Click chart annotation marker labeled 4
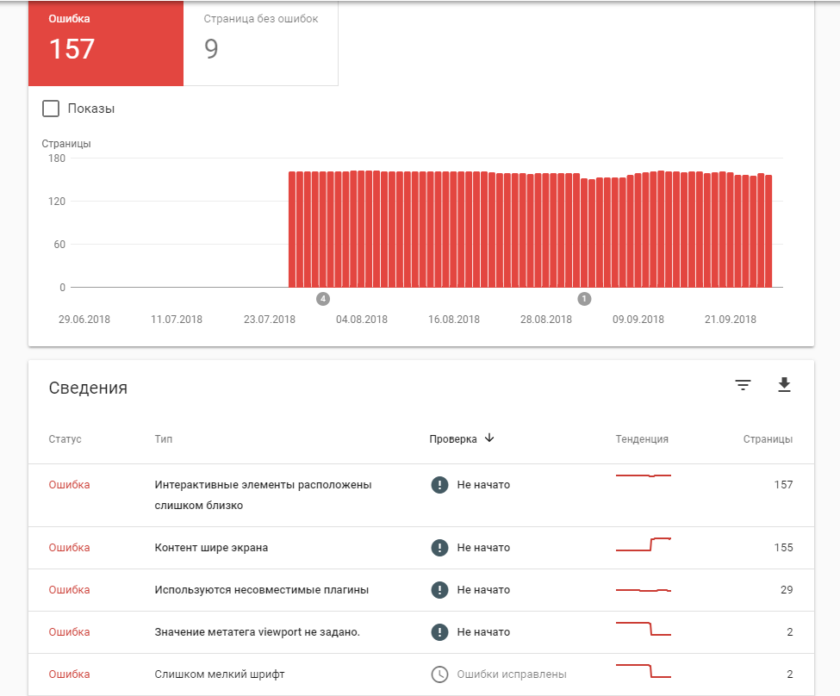The width and height of the screenshot is (840, 696). (x=323, y=299)
